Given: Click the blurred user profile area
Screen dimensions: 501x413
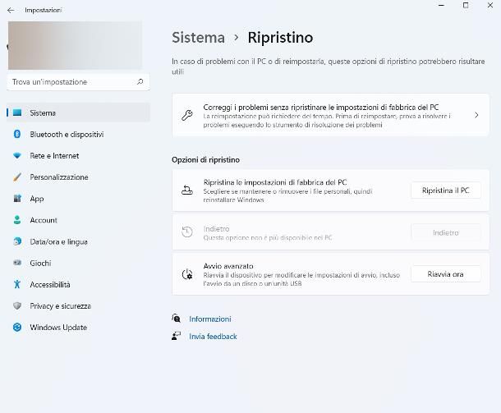Looking at the screenshot, I should 75,45.
